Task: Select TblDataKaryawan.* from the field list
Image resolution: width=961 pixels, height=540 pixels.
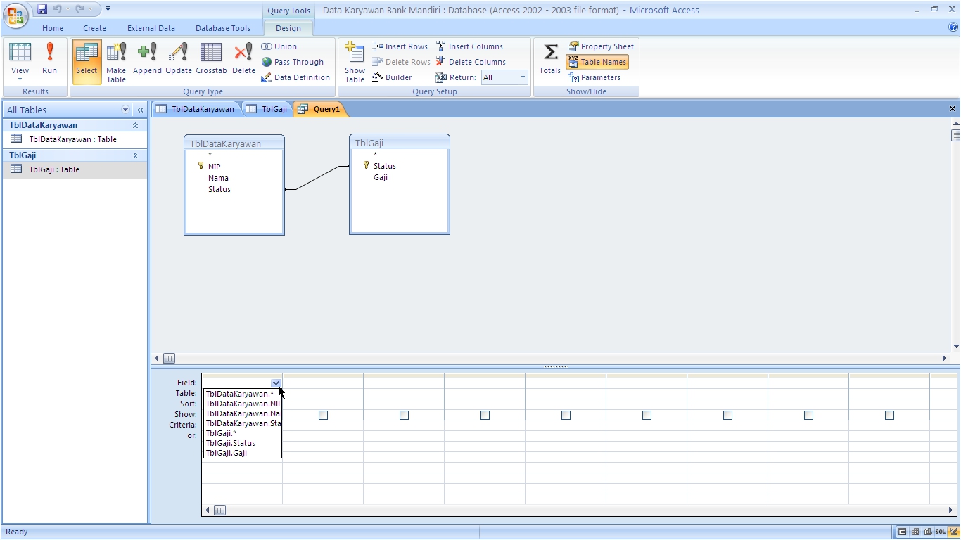Action: click(243, 394)
